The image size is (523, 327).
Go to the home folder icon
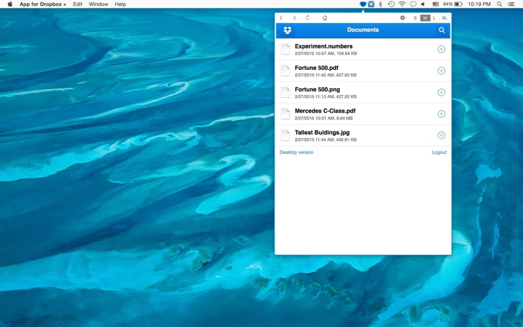(325, 18)
